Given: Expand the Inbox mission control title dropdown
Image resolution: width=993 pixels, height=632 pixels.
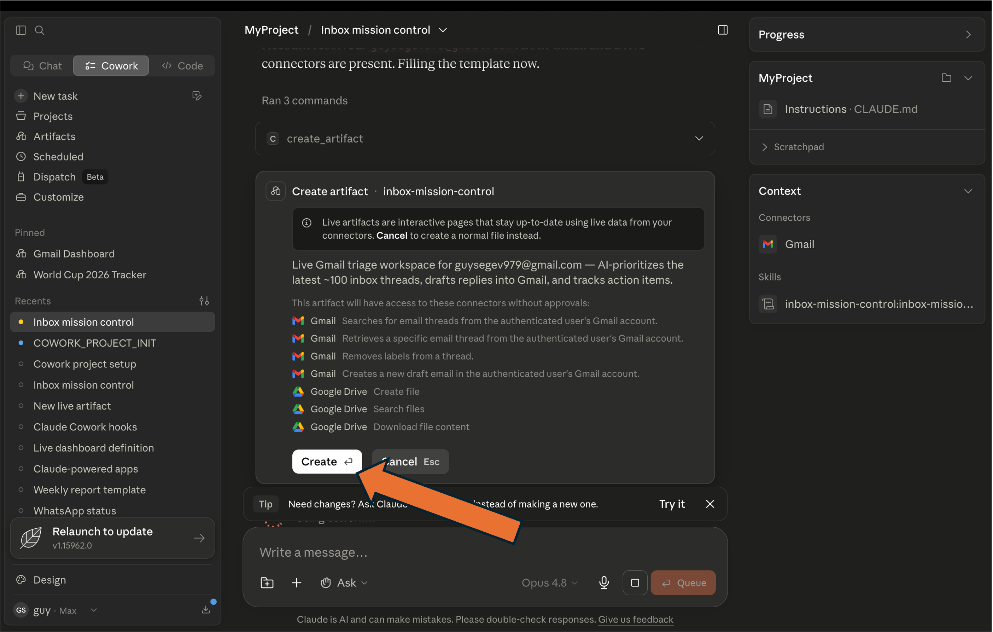Looking at the screenshot, I should [443, 30].
